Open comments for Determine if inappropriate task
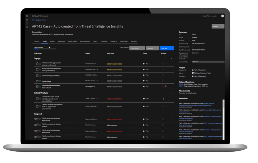 (x=144, y=64)
